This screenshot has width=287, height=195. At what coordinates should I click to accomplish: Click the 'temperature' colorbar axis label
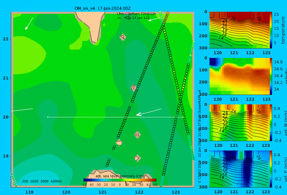[283, 30]
